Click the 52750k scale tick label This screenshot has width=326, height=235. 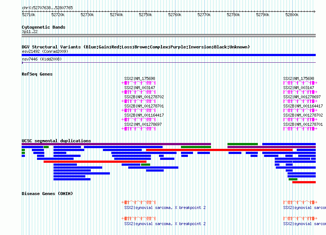(145, 15)
